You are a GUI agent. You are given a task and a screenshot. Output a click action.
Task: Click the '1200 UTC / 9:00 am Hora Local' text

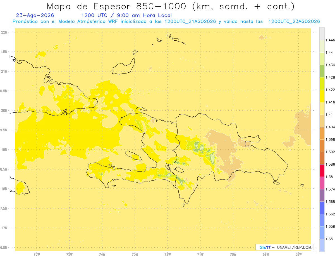pos(126,16)
